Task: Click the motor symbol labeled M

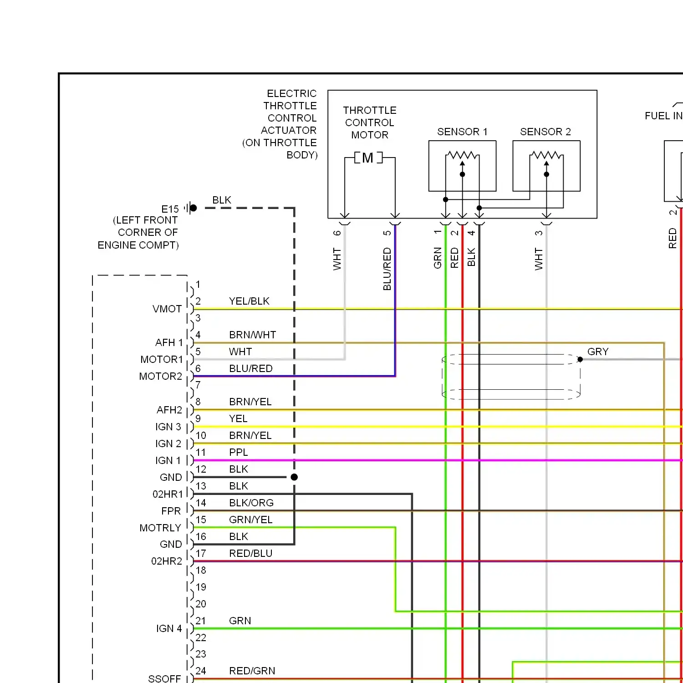Action: pos(368,158)
